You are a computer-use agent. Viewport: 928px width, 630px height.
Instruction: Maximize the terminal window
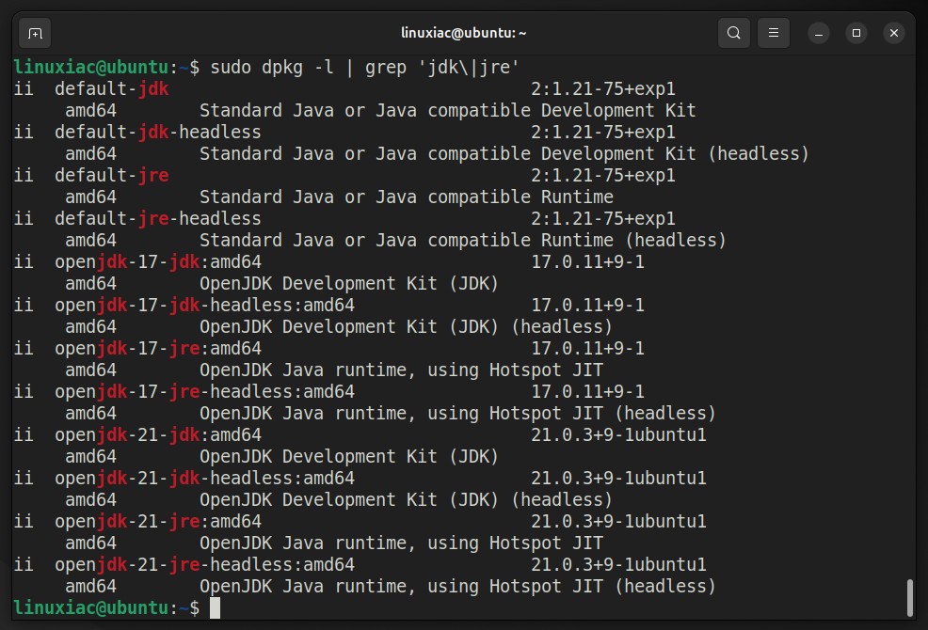(856, 33)
